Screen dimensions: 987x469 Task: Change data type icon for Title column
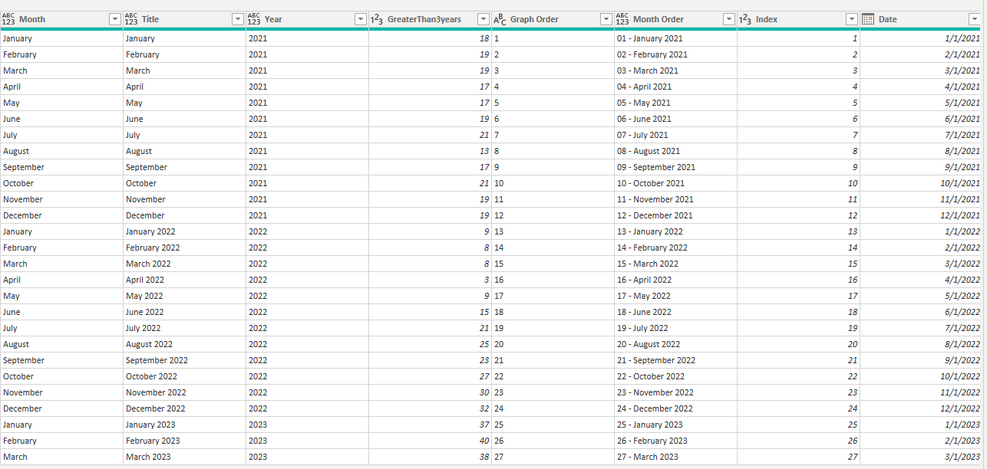131,19
